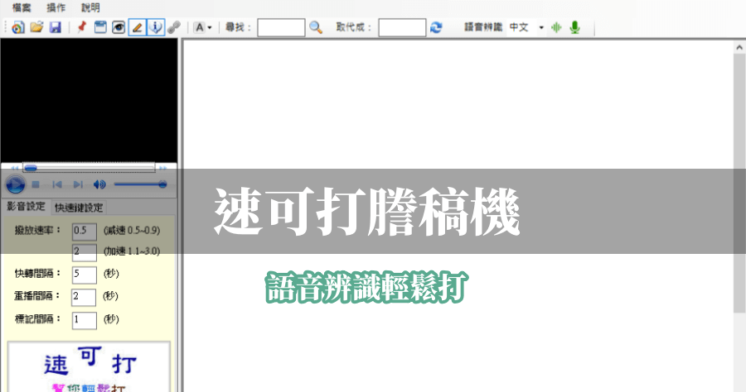746x392 pixels.
Task: Click the volume slider
Action: point(140,184)
